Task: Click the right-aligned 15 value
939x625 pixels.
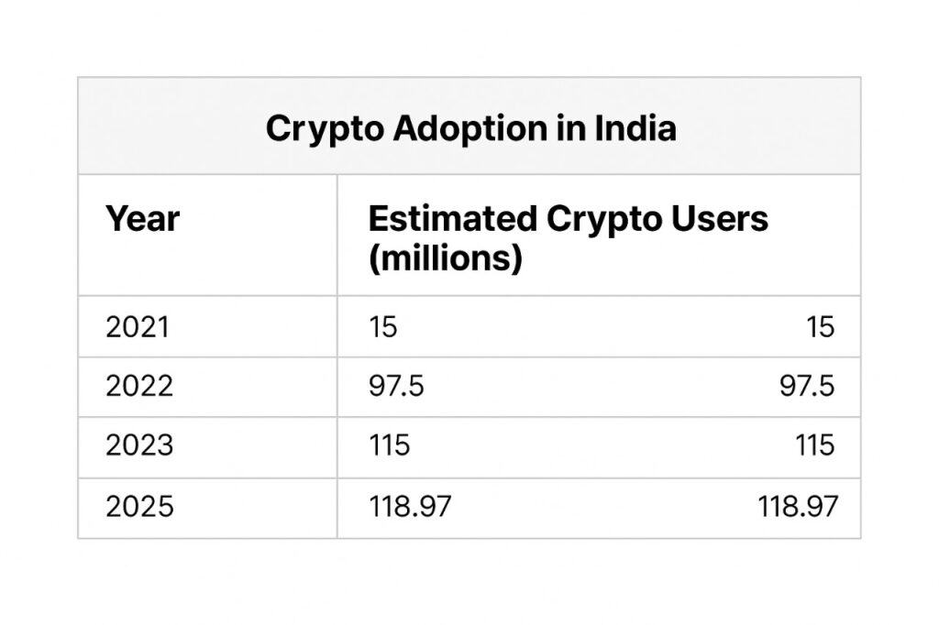Action: (820, 327)
